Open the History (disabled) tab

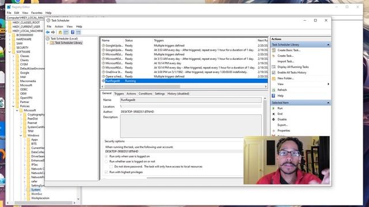coord(178,94)
